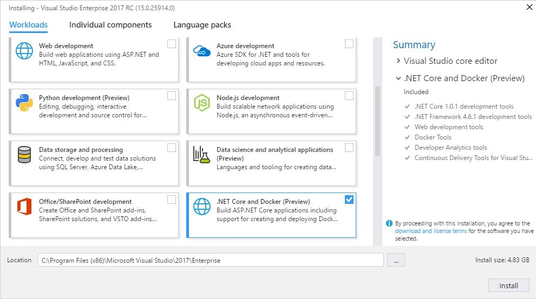Check the Node.js development checkbox
536x299 pixels.
pos(349,96)
